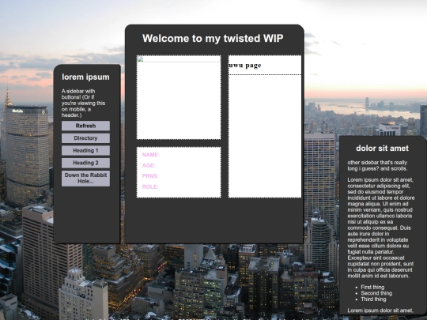Click 'Second thing' list item
Viewport: 427px width, 320px height.
376,293
